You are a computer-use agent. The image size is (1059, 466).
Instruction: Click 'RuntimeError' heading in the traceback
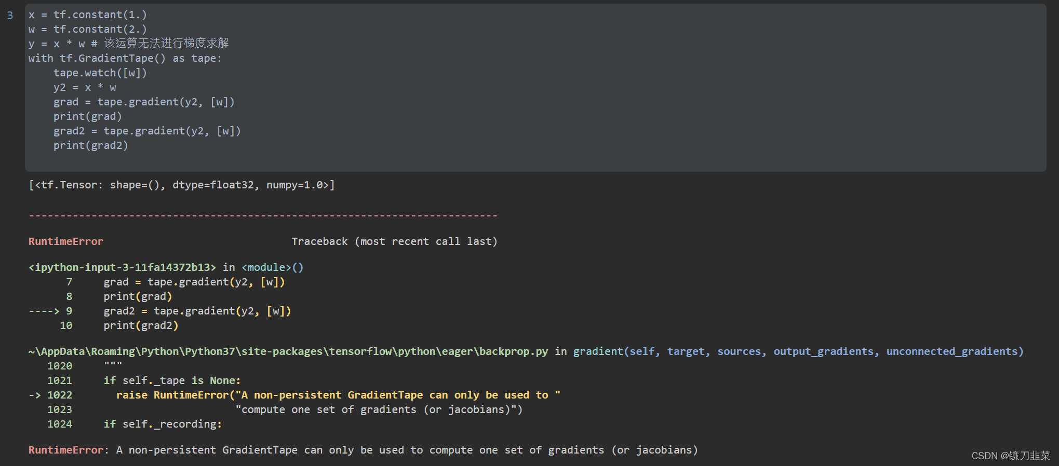click(66, 241)
